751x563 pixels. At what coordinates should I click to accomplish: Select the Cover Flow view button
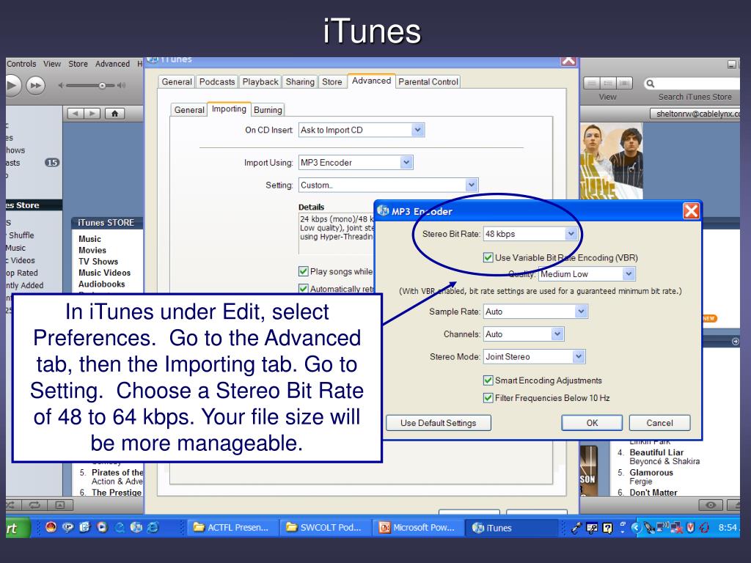coord(624,84)
